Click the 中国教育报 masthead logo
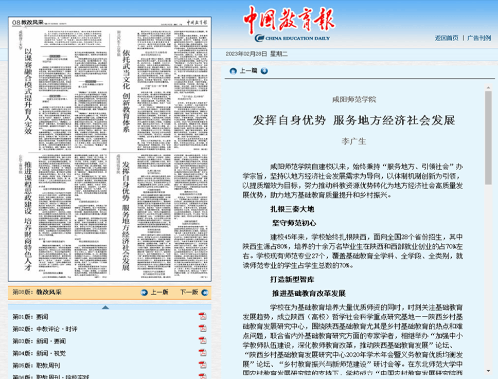498x379 pixels. [x=289, y=20]
